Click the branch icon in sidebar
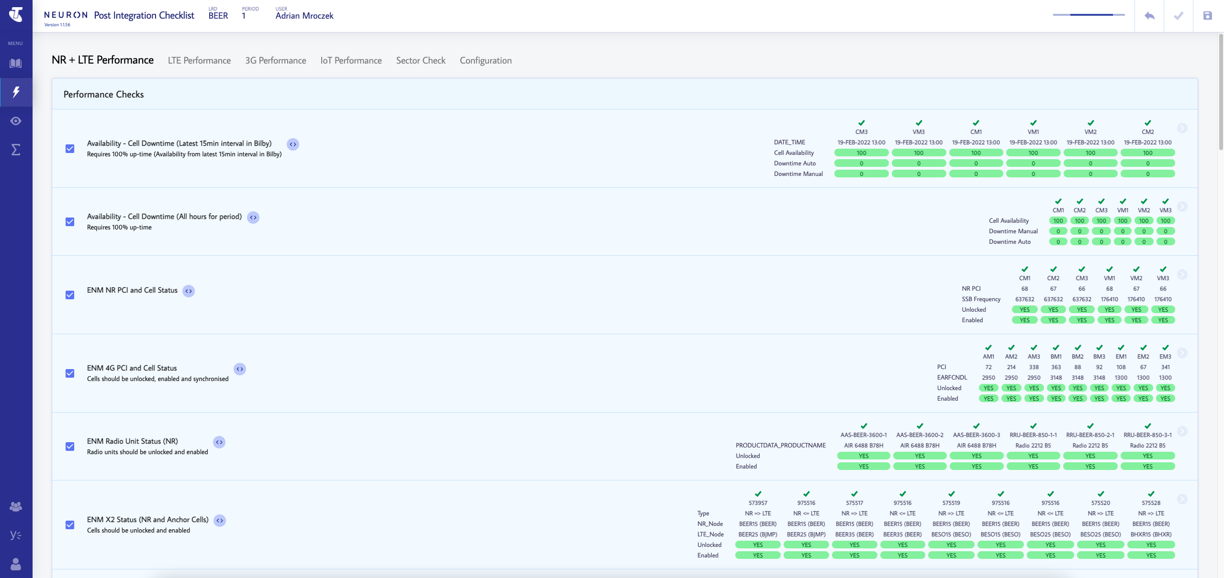Screen dimensions: 1224x578 16,535
